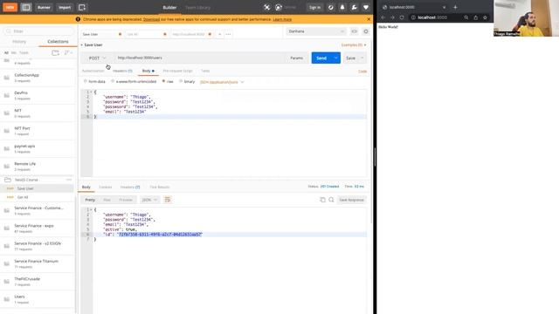Viewport: 559px width, 314px height.
Task: Open a new window icon
Action: pyautogui.click(x=82, y=7)
